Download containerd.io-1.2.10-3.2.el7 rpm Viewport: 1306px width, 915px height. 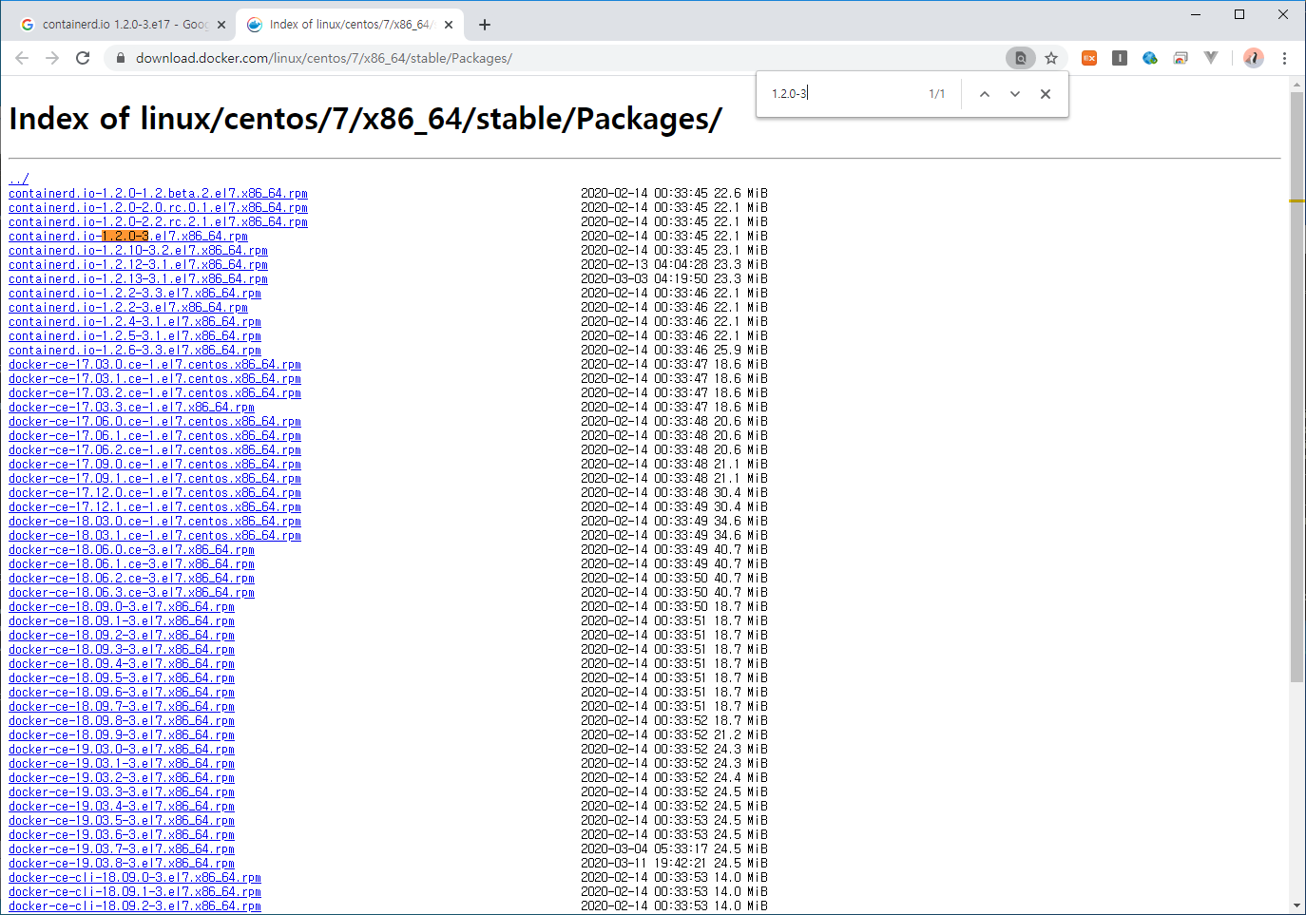coord(138,250)
